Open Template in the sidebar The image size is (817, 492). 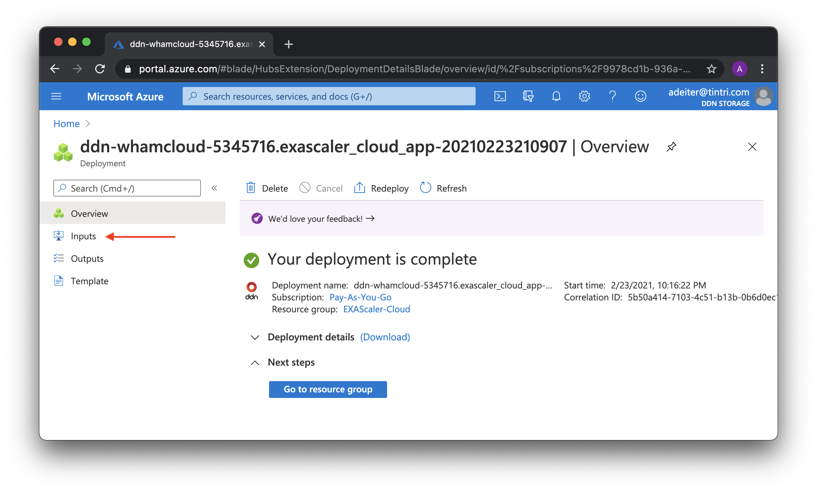(89, 281)
